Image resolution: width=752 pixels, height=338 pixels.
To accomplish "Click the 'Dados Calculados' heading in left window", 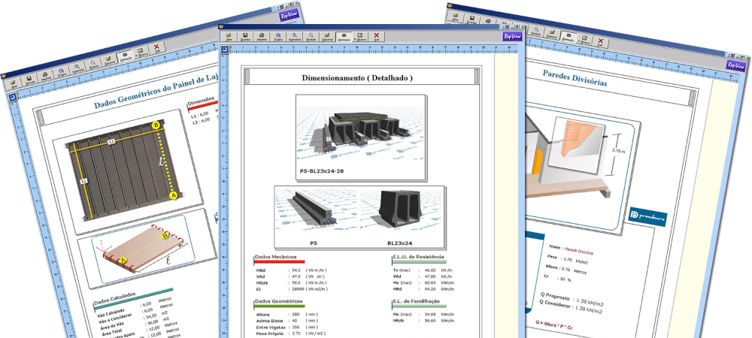I will (114, 299).
